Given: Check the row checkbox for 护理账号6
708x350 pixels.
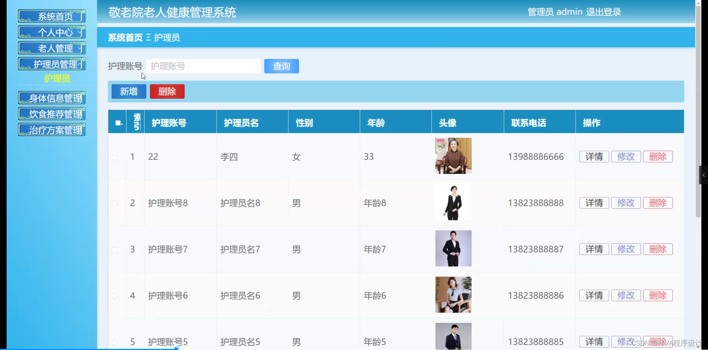Looking at the screenshot, I should coord(115,296).
